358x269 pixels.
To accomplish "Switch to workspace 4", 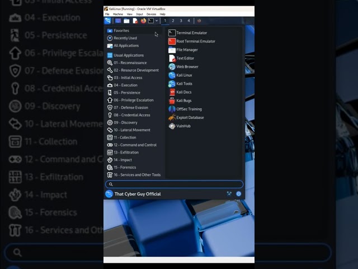I will click(189, 21).
